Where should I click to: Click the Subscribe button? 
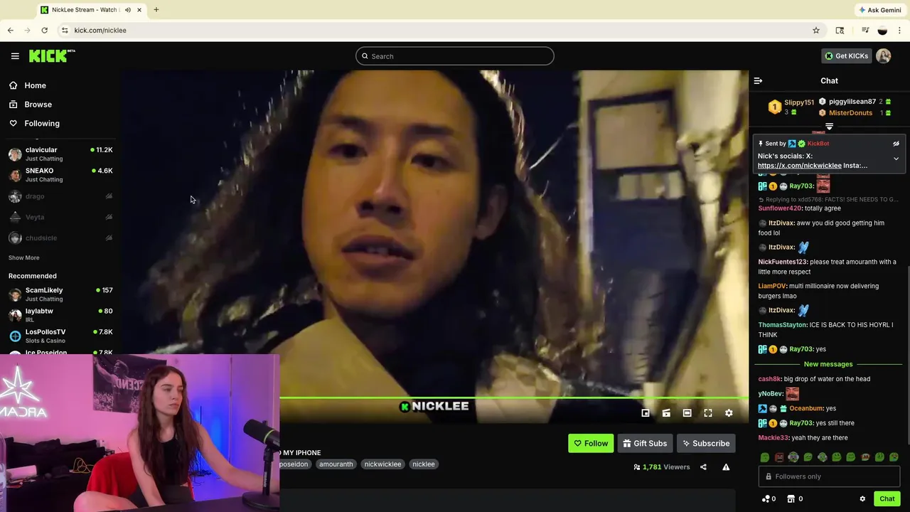(706, 444)
